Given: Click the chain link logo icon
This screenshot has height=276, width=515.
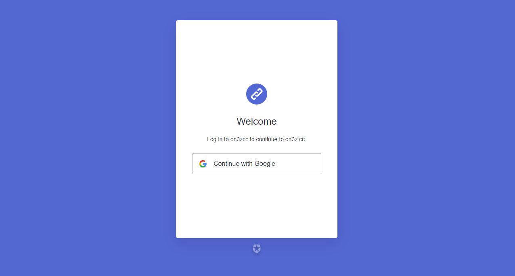Looking at the screenshot, I should tap(257, 94).
